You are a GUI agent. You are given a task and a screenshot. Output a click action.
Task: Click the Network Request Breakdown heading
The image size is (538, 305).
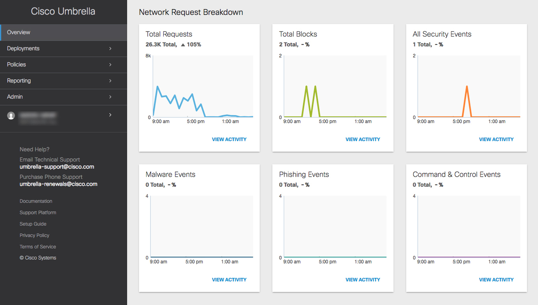[x=191, y=12]
